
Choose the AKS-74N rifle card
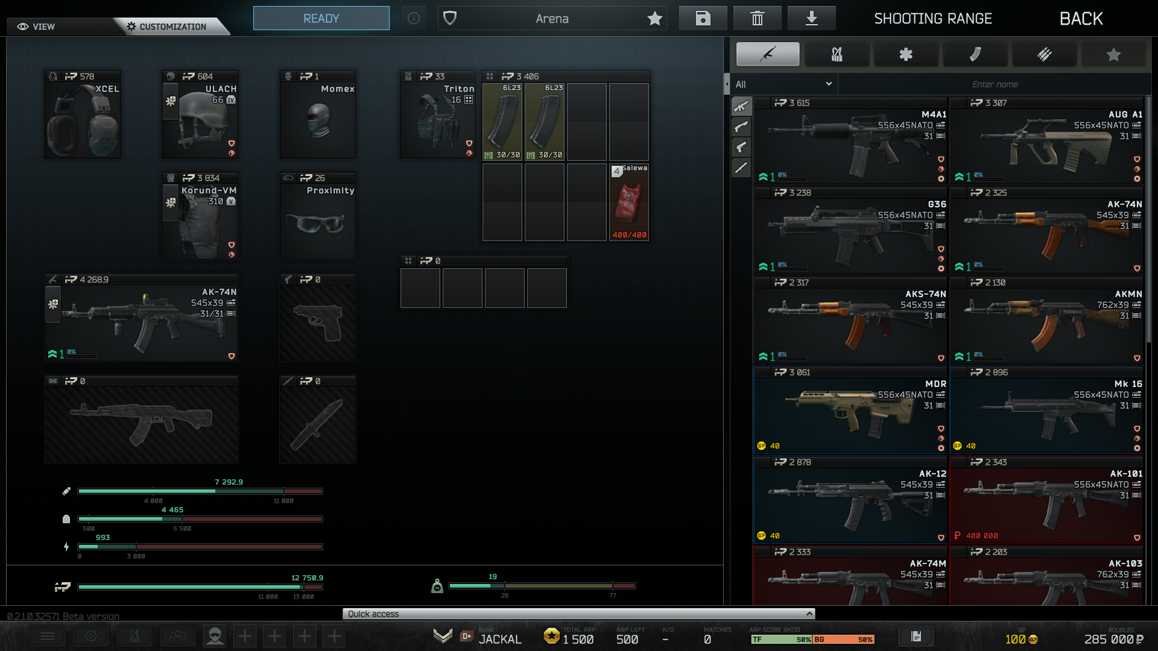tap(850, 320)
